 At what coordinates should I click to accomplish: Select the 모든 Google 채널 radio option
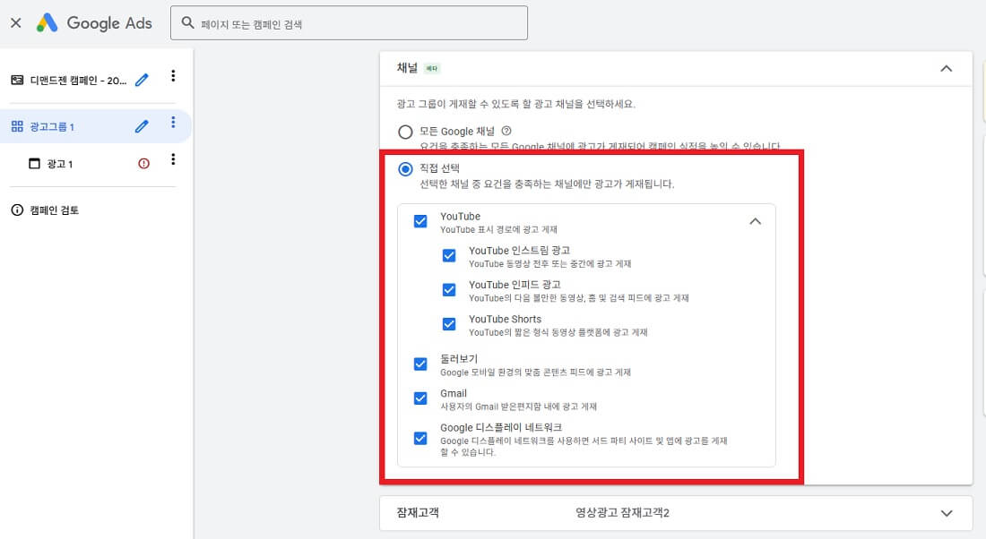coord(405,132)
